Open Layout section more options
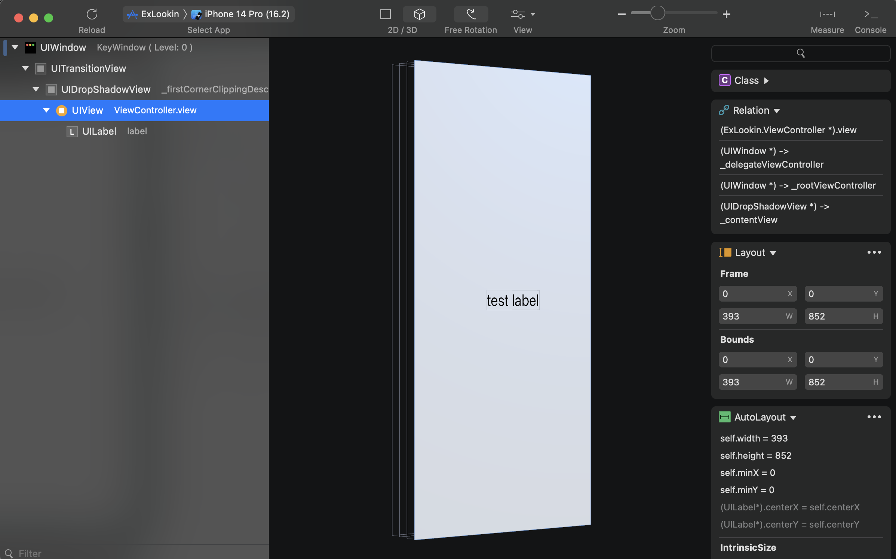The width and height of the screenshot is (896, 559). click(874, 253)
